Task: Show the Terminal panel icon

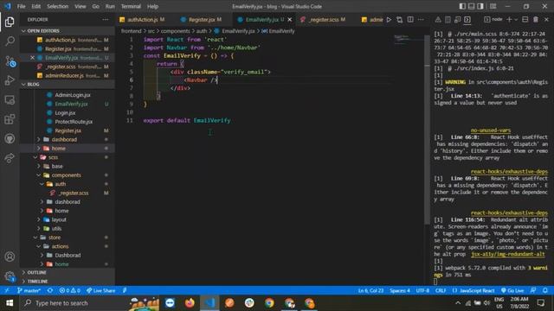Action: click(467, 20)
